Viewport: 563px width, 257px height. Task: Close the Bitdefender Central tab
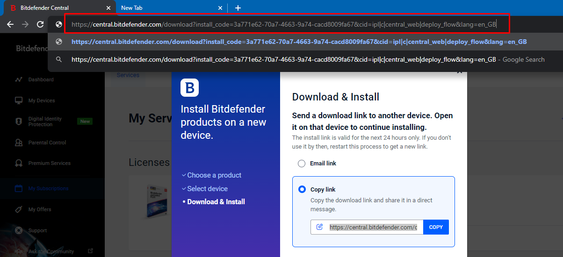[x=108, y=8]
